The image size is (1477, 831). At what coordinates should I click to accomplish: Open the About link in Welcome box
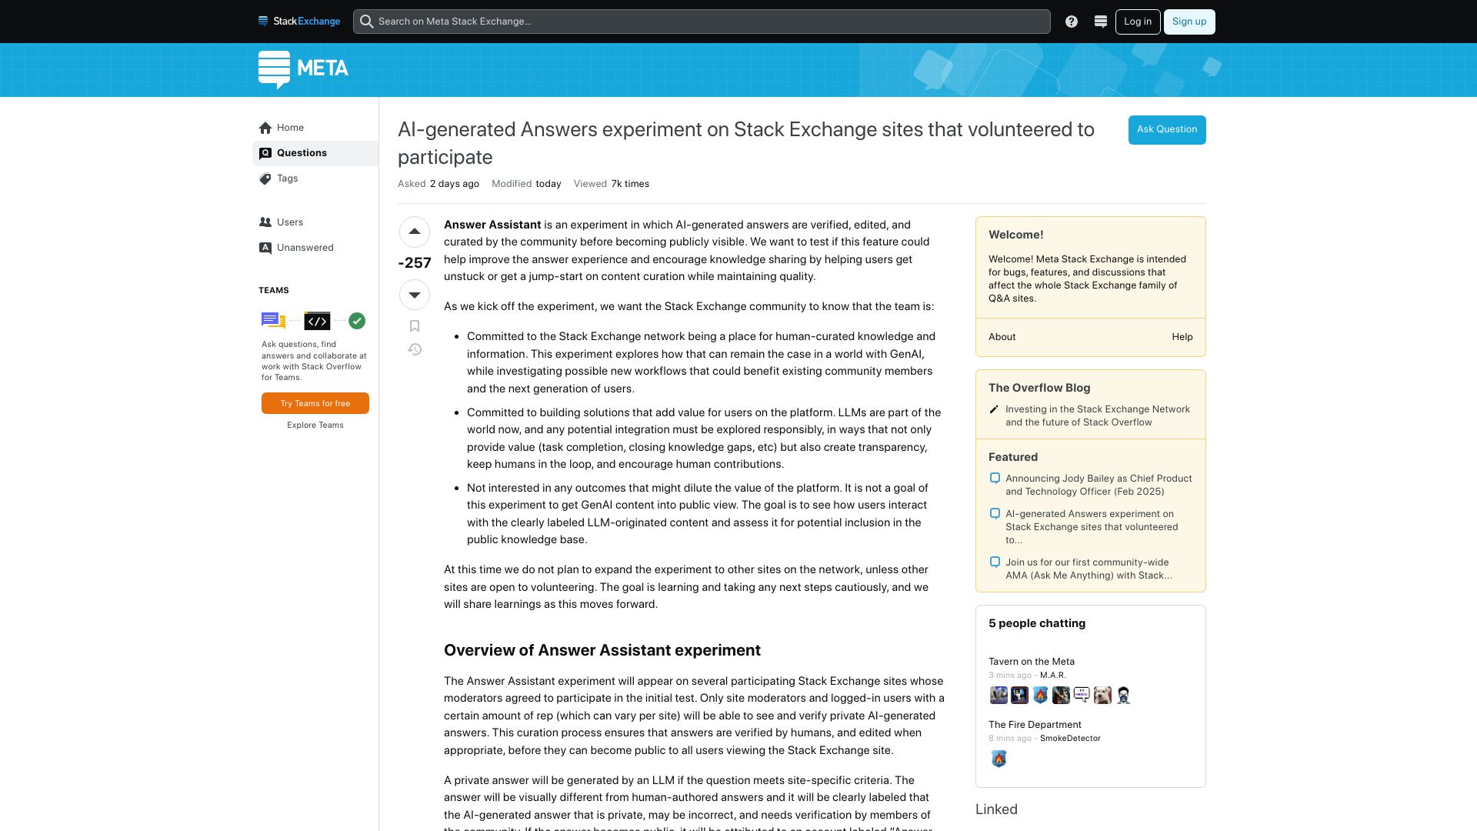point(1002,337)
